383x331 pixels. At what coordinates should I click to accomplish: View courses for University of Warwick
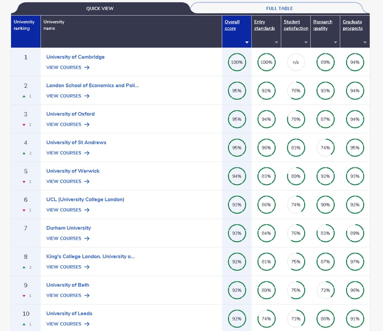click(68, 181)
